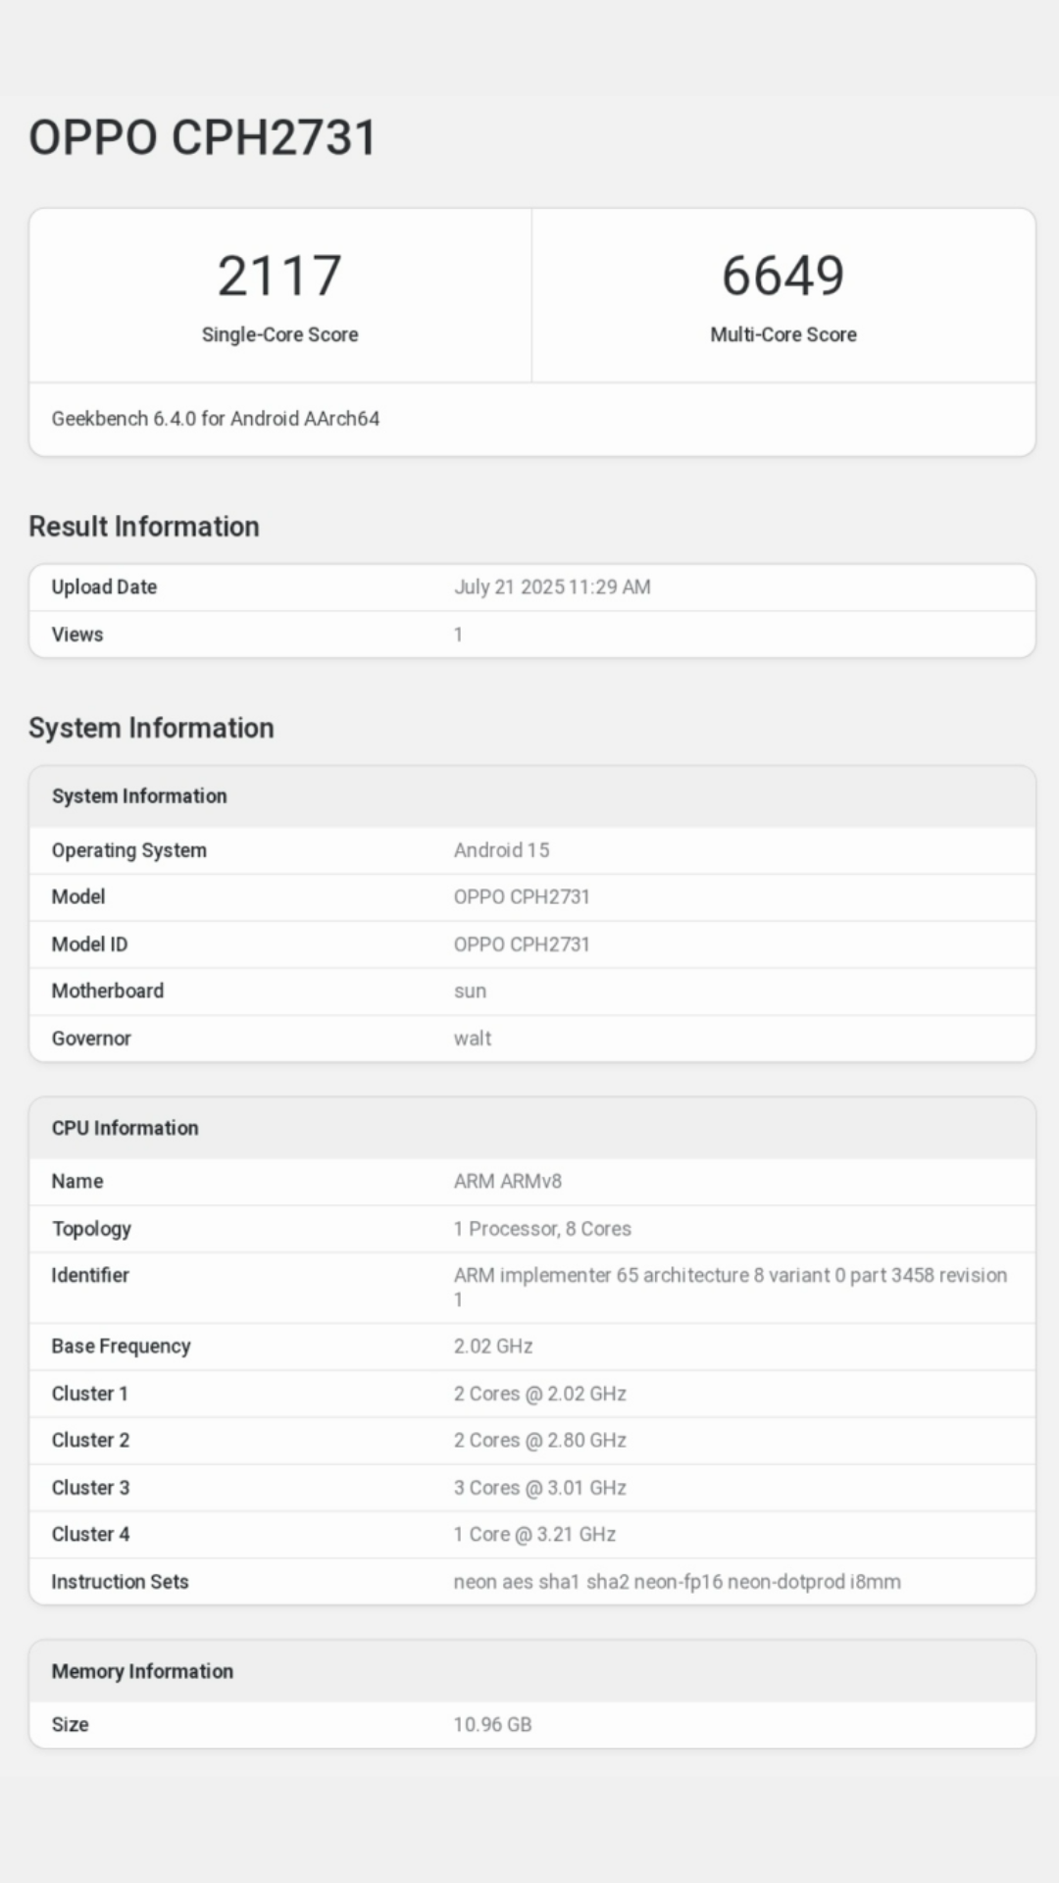Select the upload date July 21 2025
The height and width of the screenshot is (1883, 1059).
(x=552, y=587)
